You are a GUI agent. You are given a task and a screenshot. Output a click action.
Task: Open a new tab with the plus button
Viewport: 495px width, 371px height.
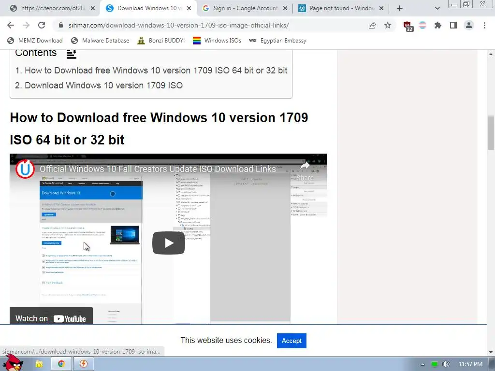coord(400,8)
